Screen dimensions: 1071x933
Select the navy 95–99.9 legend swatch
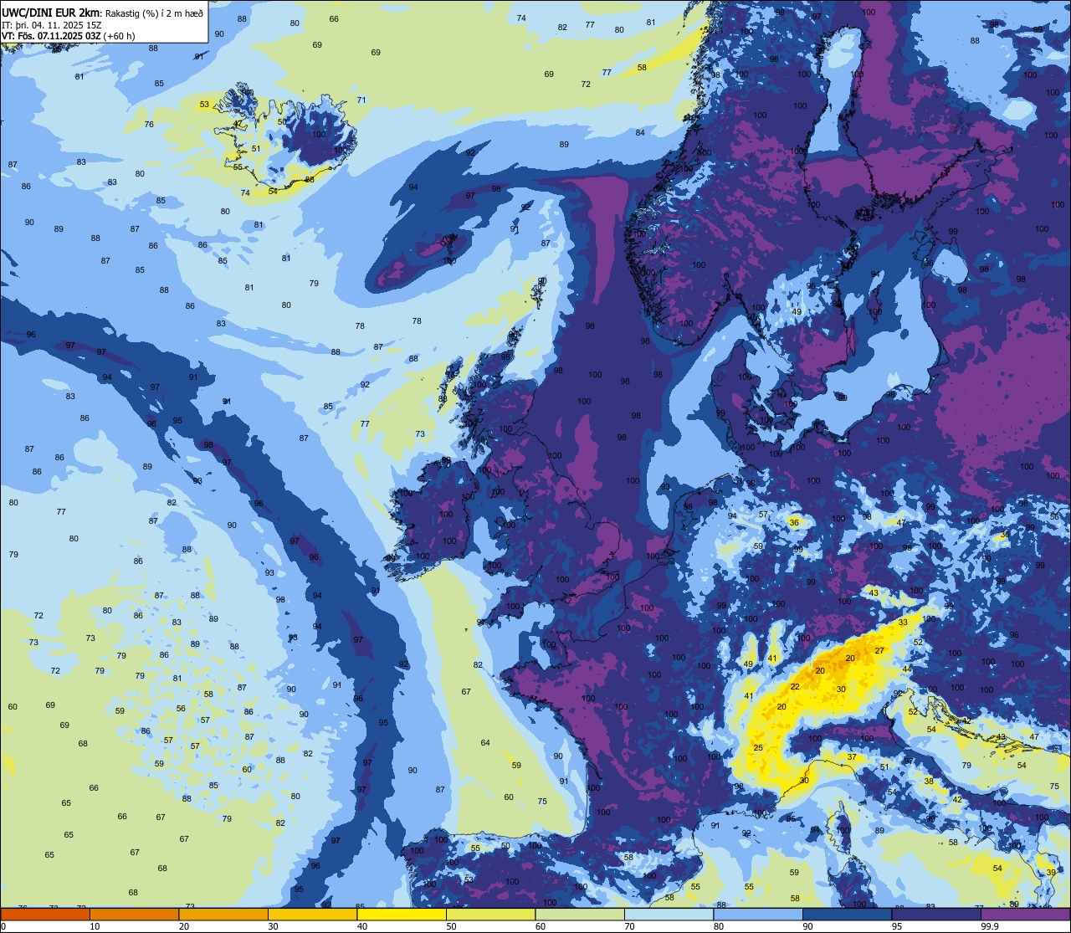tap(936, 914)
